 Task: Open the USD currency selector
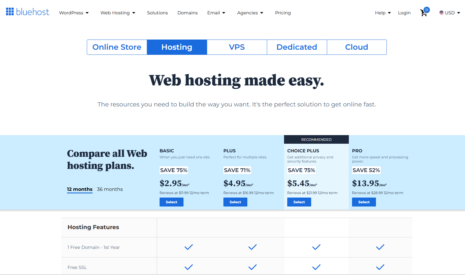tap(450, 13)
